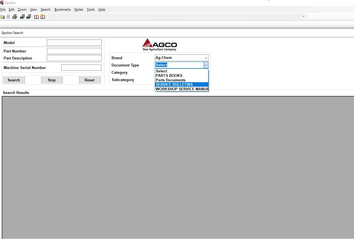
Task: Open the Help menu
Action: click(102, 10)
